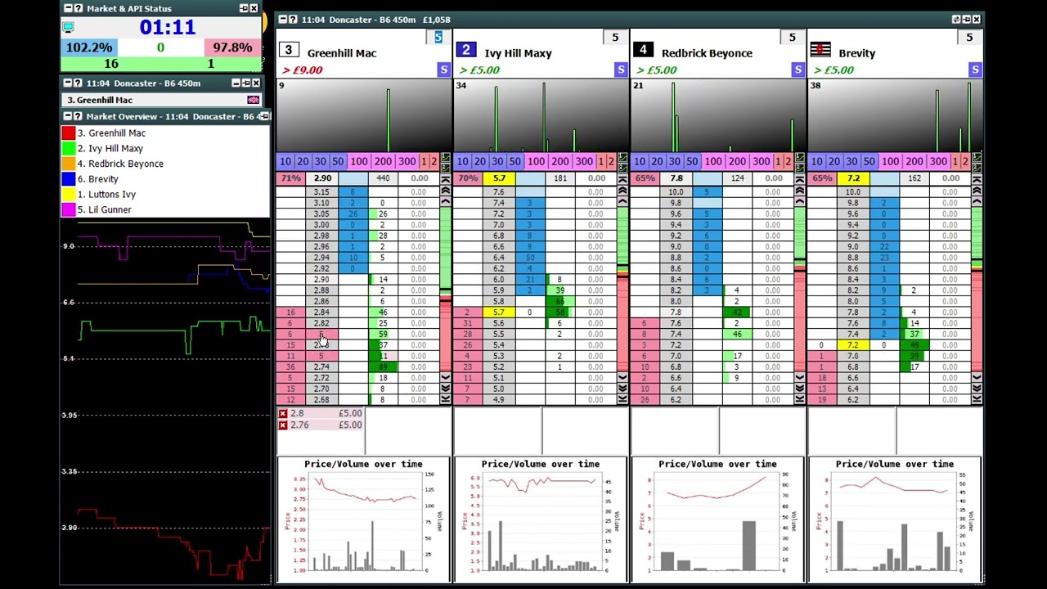The height and width of the screenshot is (589, 1047).
Task: Pin the Market Overview window
Action: [x=263, y=116]
